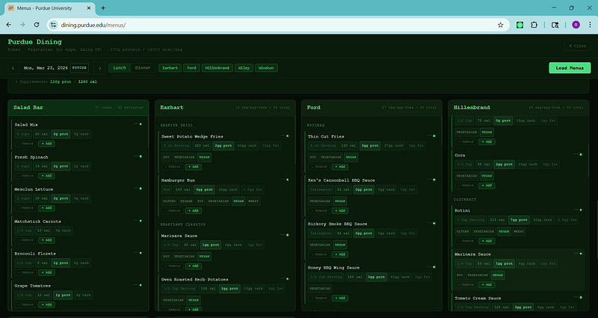Open the Chrome three-dot menu
Image resolution: width=598 pixels, height=318 pixels.
click(590, 25)
